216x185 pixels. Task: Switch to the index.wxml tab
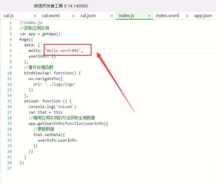coord(167,16)
